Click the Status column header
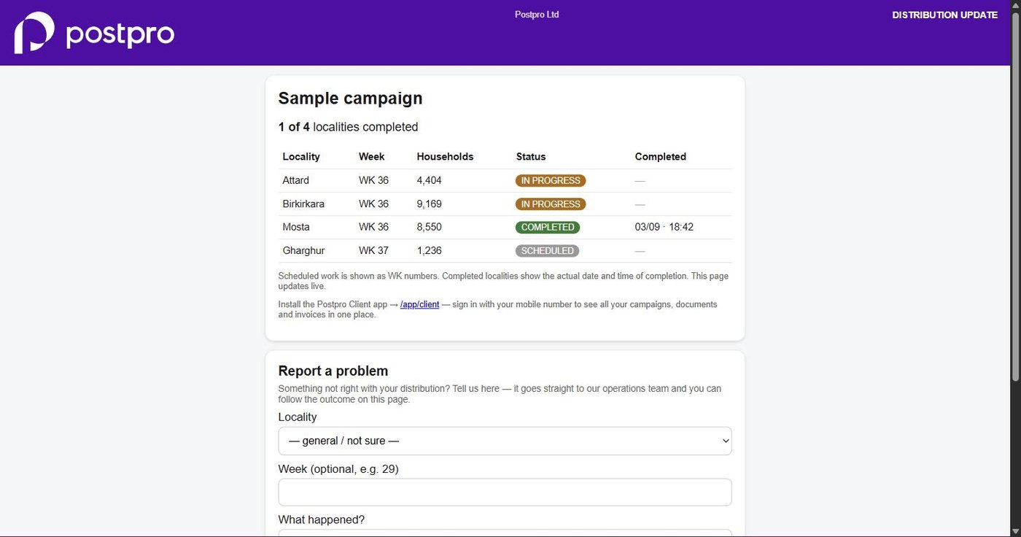Viewport: 1021px width, 537px height. tap(531, 157)
